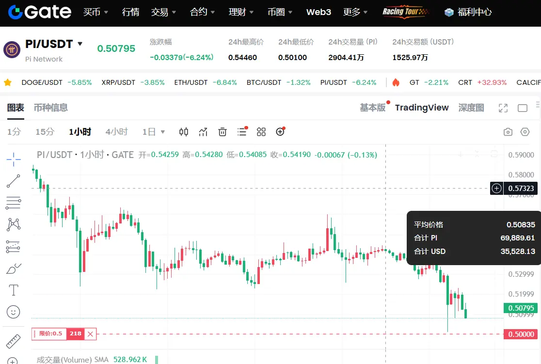Image resolution: width=541 pixels, height=364 pixels.
Task: Open chart settings hexagon icon
Action: (525, 132)
